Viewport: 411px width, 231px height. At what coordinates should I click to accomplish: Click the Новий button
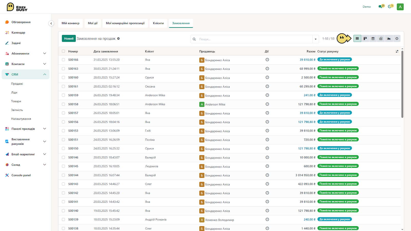tap(69, 38)
